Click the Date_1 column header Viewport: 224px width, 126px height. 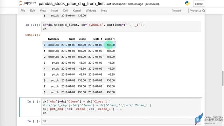point(98,39)
